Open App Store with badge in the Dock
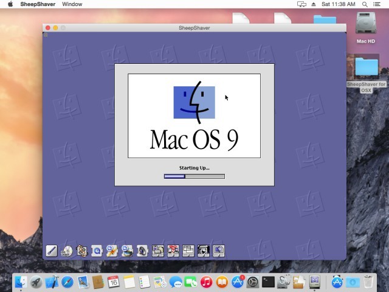 pyautogui.click(x=238, y=282)
